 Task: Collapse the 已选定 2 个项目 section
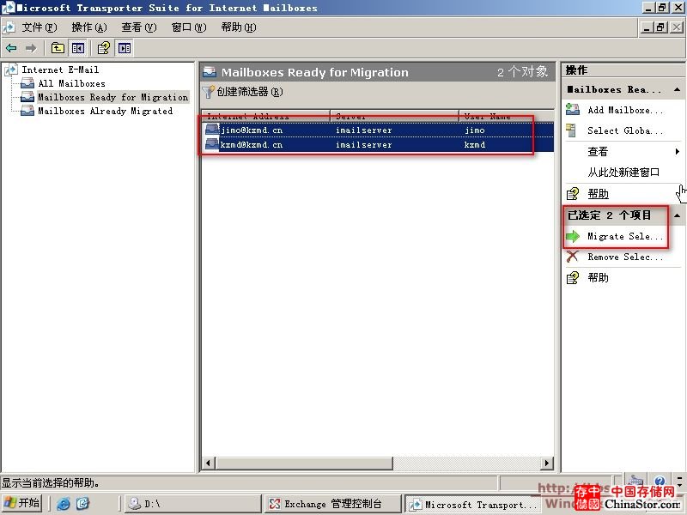(677, 215)
